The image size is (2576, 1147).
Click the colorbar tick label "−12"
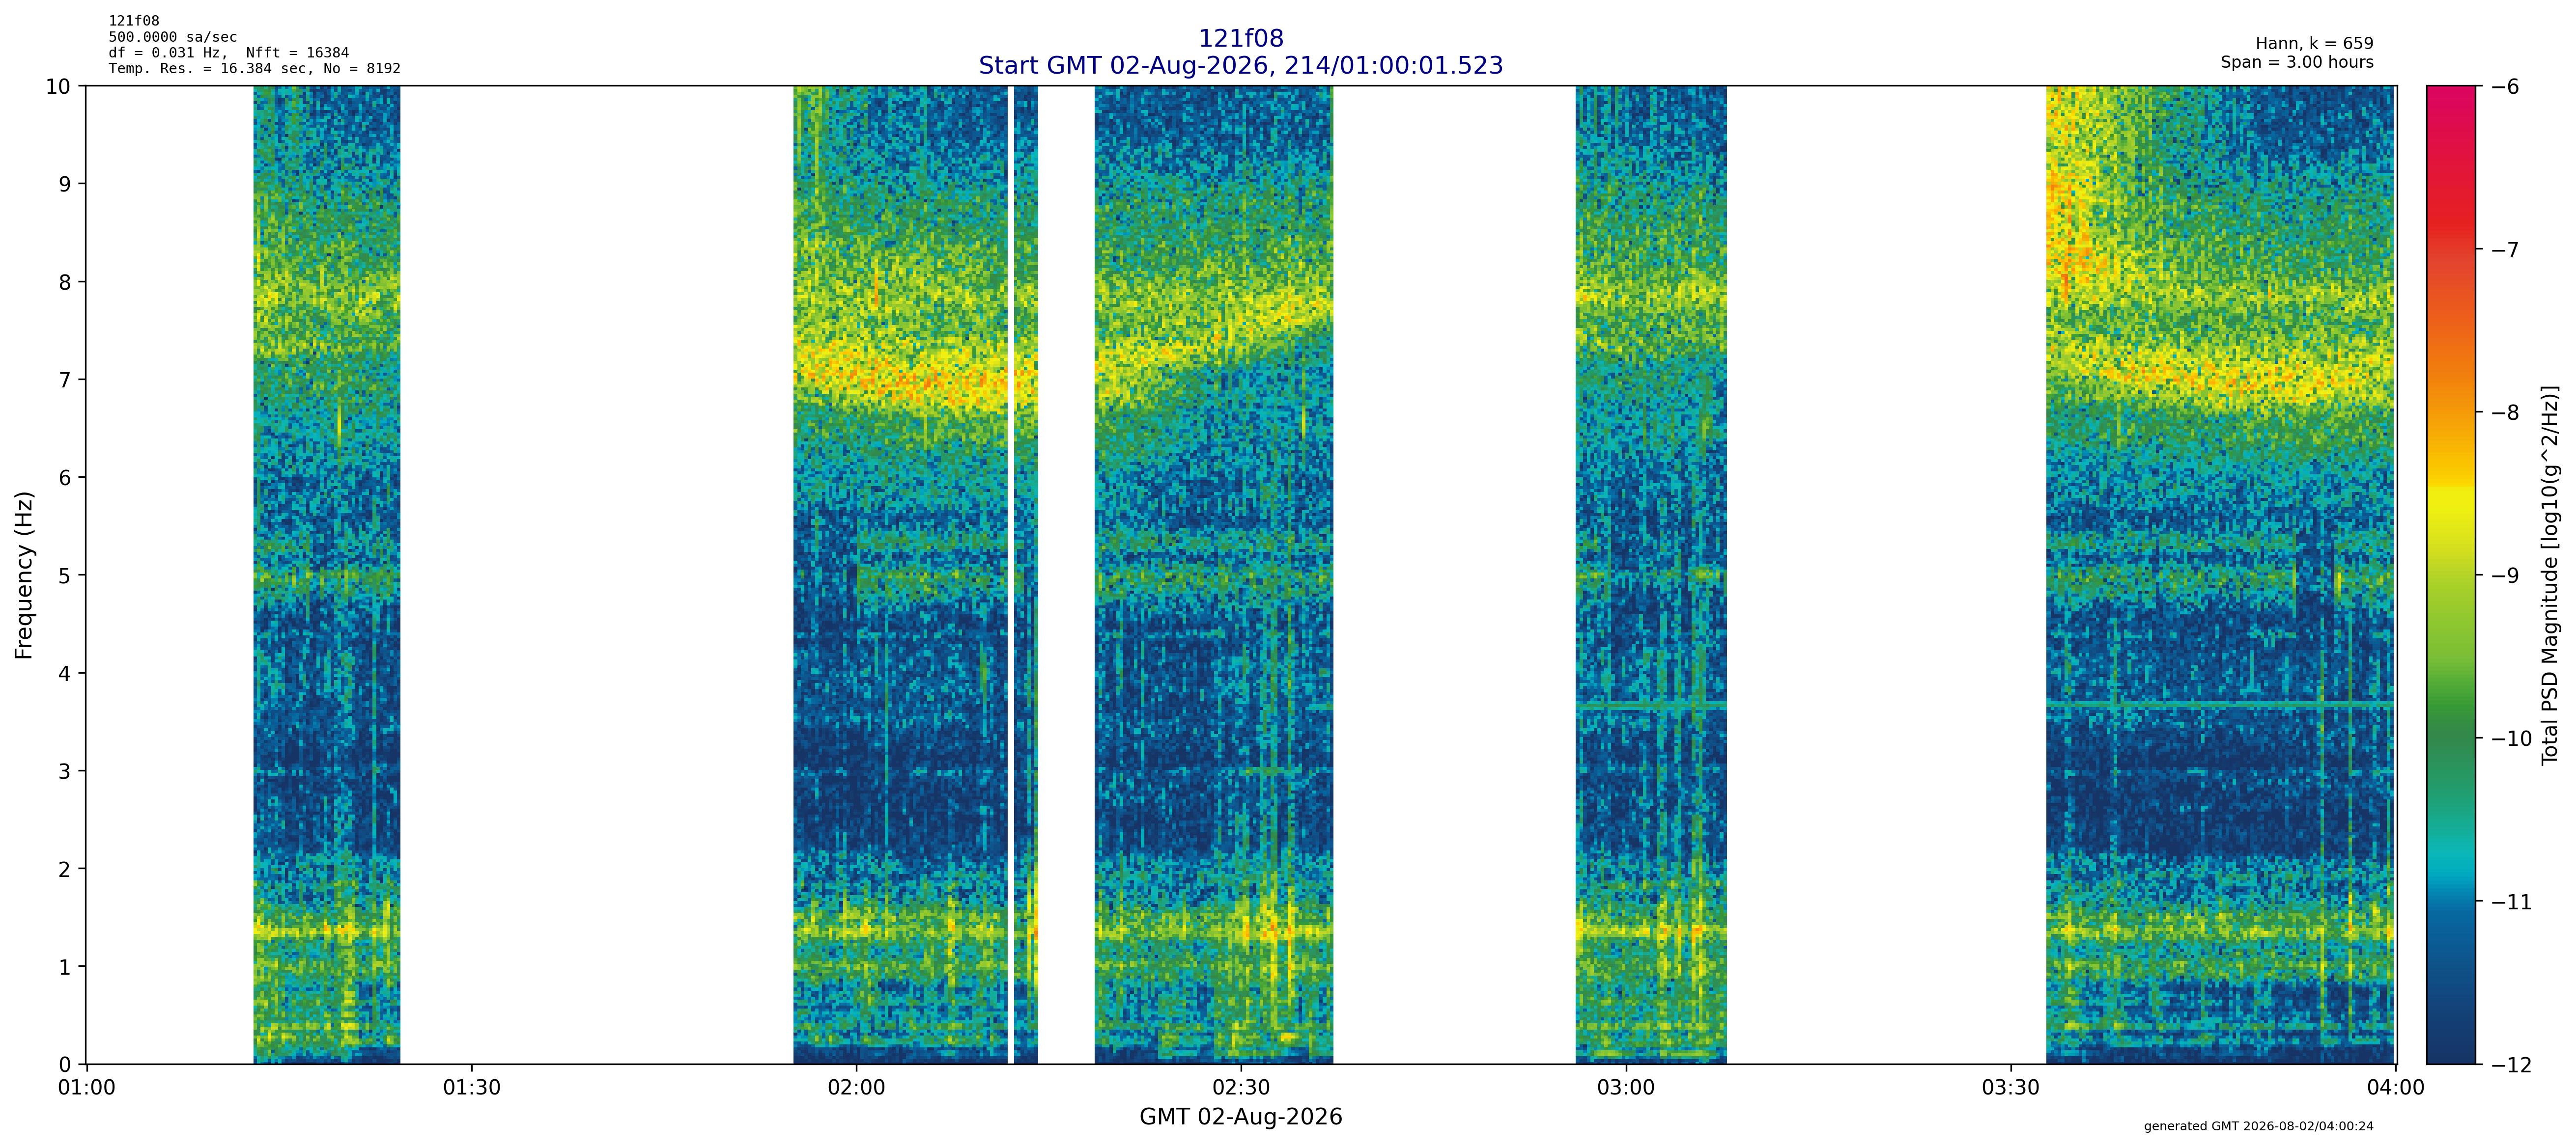[2510, 1065]
